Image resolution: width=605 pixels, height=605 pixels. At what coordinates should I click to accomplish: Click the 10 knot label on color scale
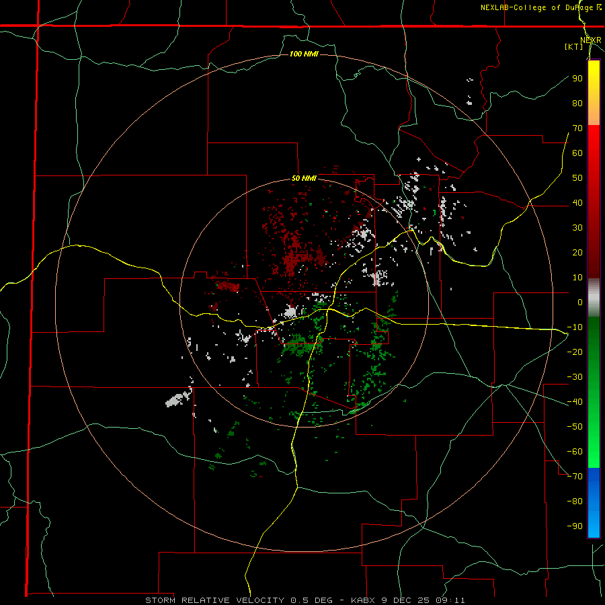(577, 278)
